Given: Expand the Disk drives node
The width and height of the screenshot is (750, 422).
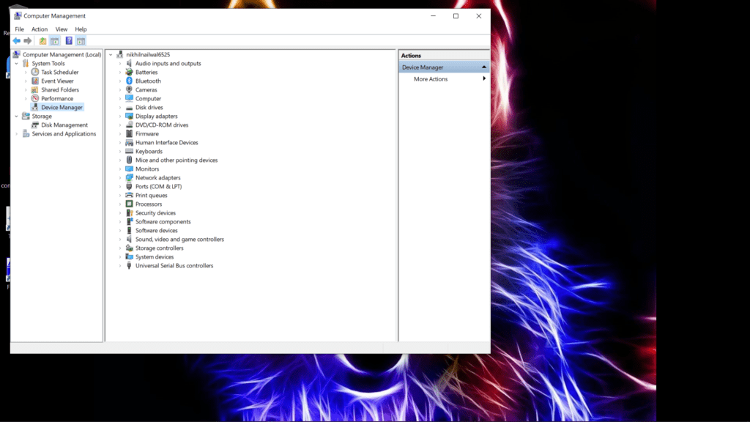Looking at the screenshot, I should (x=120, y=108).
